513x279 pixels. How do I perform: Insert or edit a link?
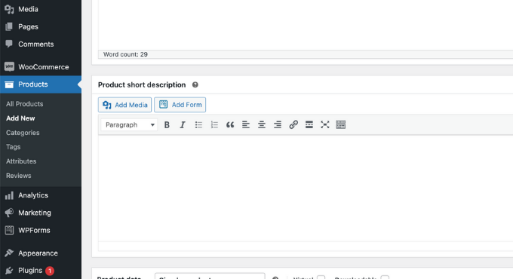pos(293,124)
